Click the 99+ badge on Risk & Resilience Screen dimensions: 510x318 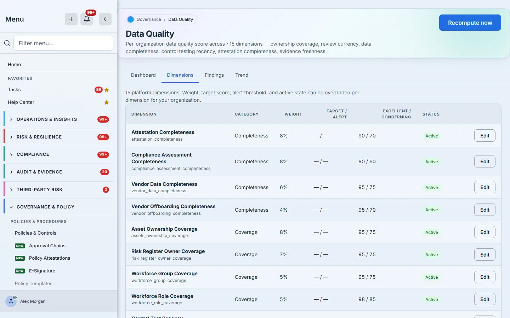coord(103,137)
